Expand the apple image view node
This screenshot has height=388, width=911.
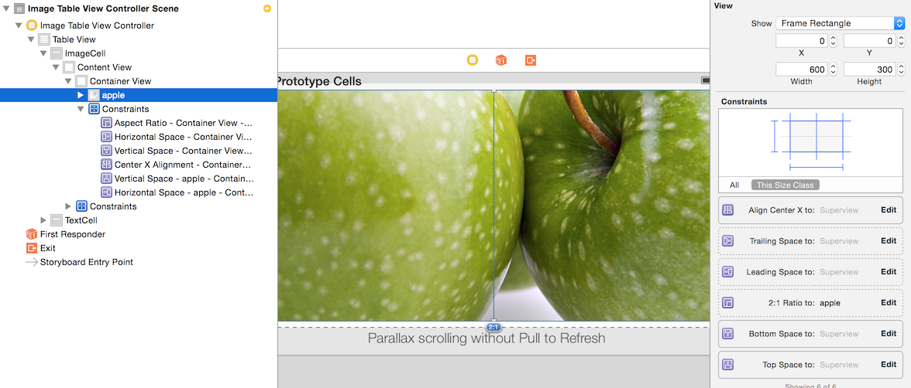tap(81, 95)
